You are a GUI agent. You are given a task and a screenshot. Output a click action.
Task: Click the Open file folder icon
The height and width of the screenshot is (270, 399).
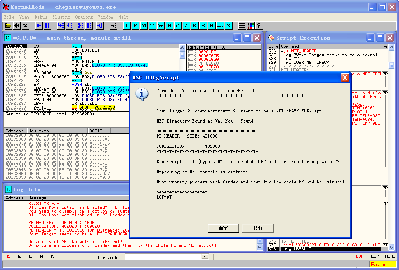point(8,25)
